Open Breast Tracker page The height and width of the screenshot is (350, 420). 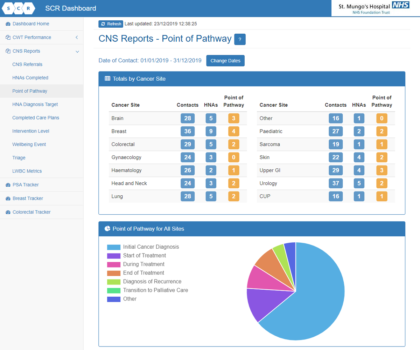[x=28, y=198]
